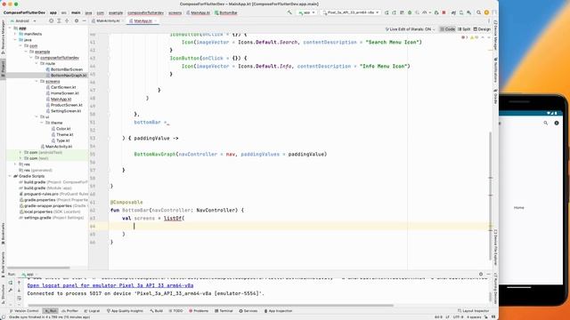570x320 pixels.
Task: Open the Device File Explorer side panel
Action: (495, 247)
